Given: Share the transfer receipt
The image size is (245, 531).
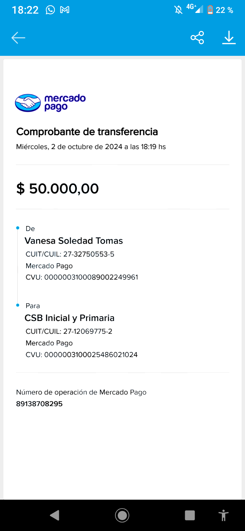Looking at the screenshot, I should (x=197, y=38).
